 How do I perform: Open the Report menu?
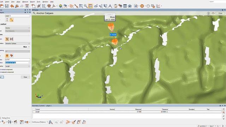pos(32,2)
